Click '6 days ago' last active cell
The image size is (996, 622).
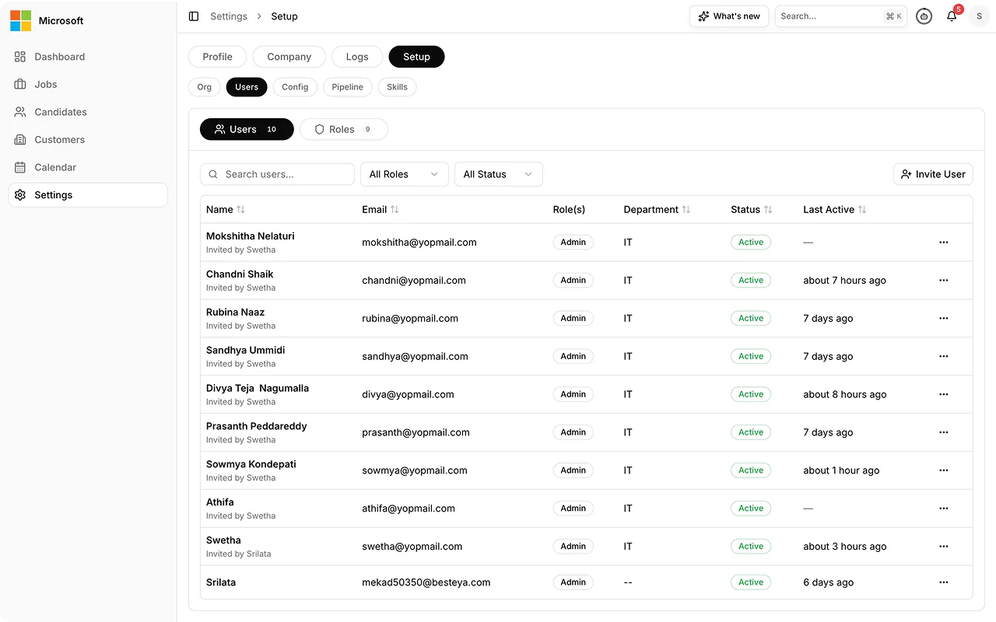829,582
